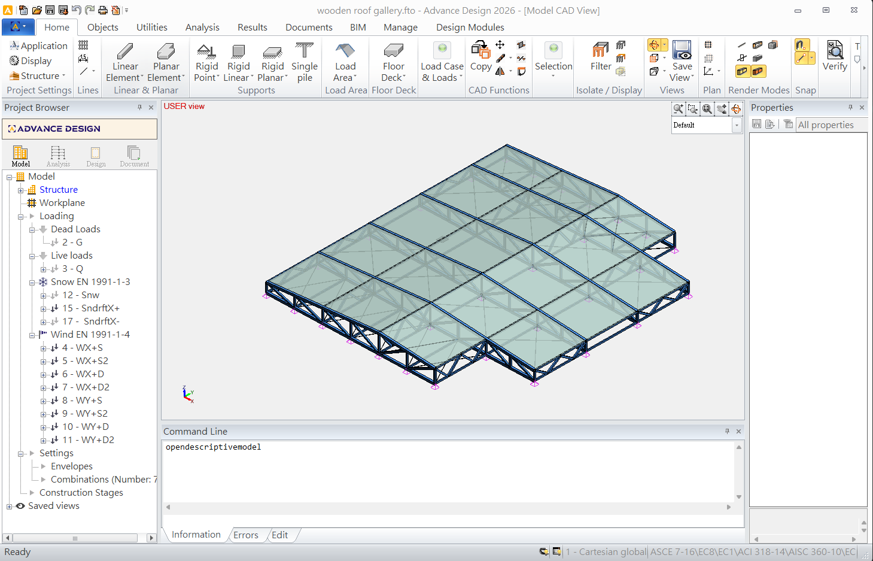Collapse the Wind EN 1991-1-4 node
Screen dimensions: 873x561
pos(32,335)
